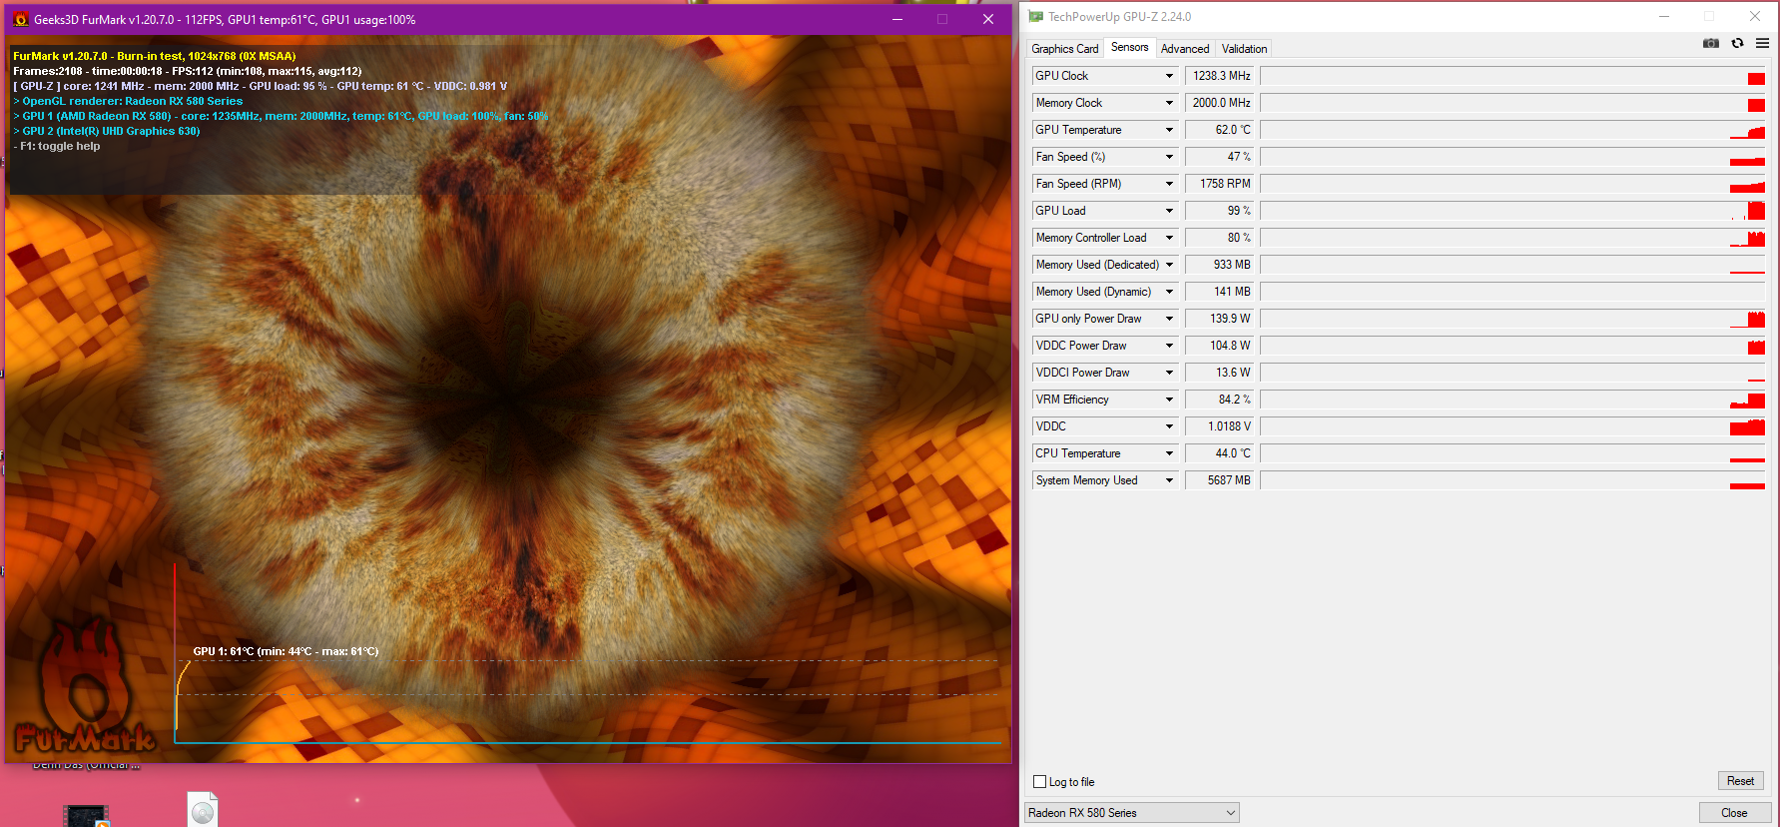Click the System Memory Used value 5687 MB
This screenshot has width=1780, height=827.
tap(1221, 480)
